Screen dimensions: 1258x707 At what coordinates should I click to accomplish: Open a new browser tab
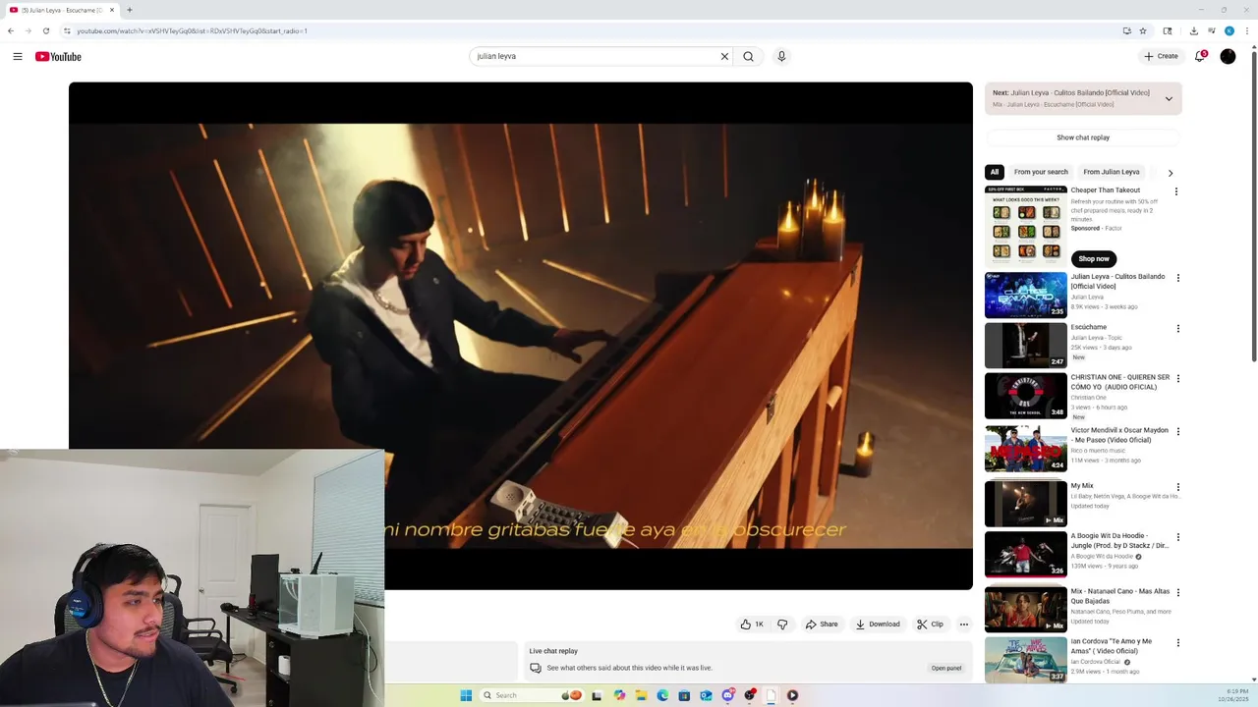(130, 10)
